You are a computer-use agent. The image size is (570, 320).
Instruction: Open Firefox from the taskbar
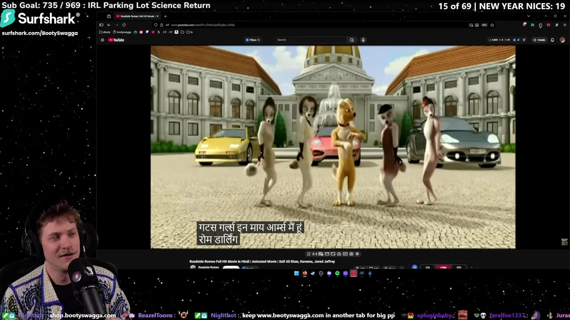click(x=305, y=273)
